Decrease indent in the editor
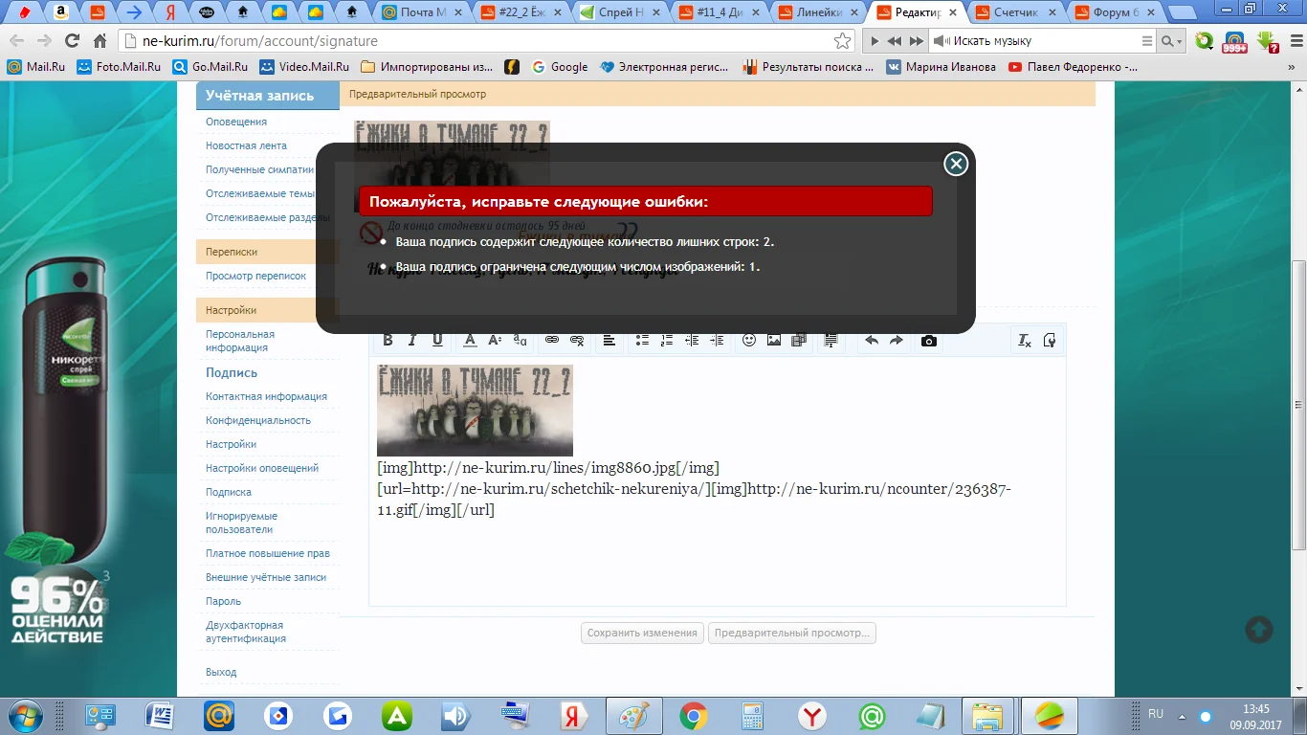This screenshot has width=1307, height=735. [692, 340]
